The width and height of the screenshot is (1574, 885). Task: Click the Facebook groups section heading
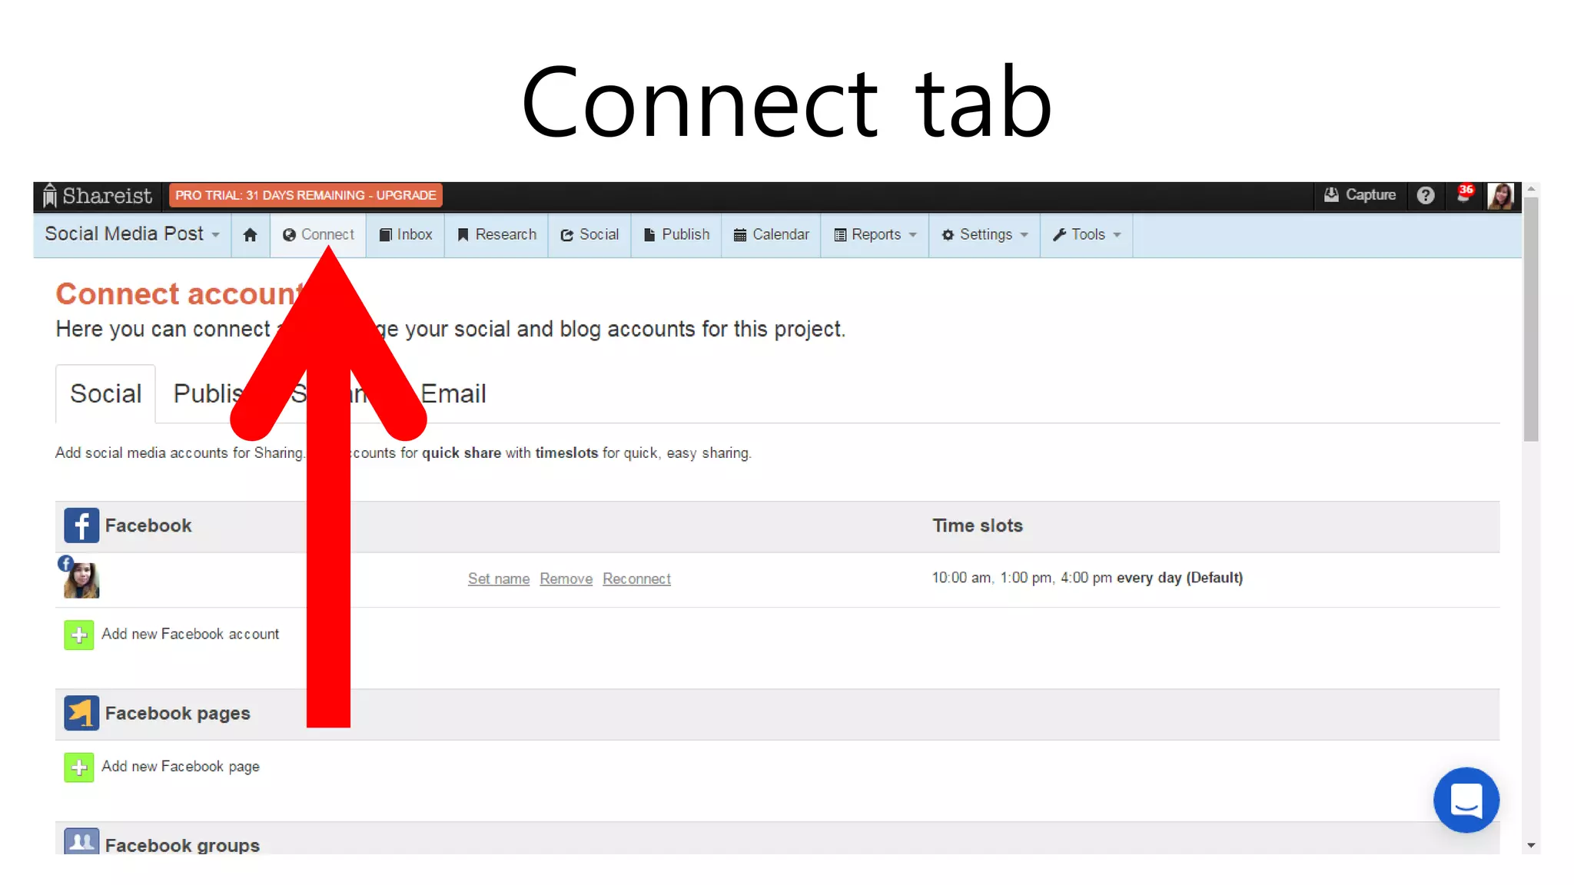182,844
